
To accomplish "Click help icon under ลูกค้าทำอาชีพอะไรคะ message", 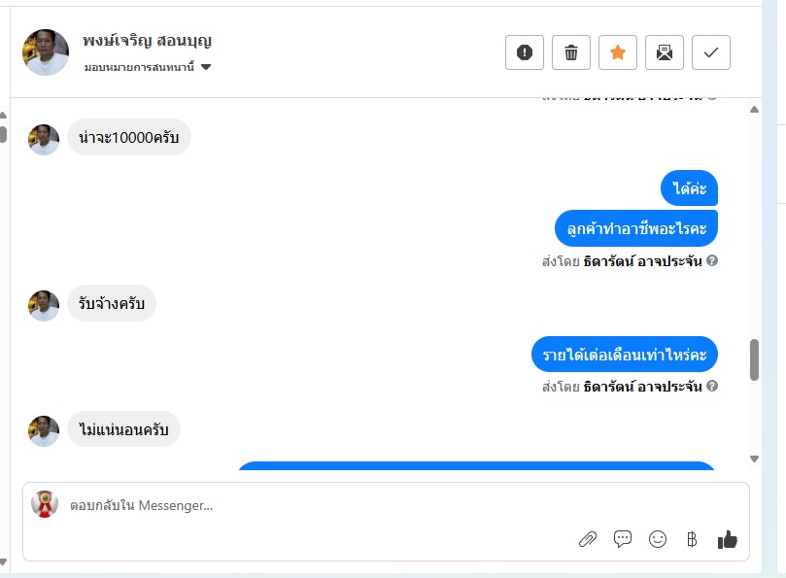I will 712,260.
